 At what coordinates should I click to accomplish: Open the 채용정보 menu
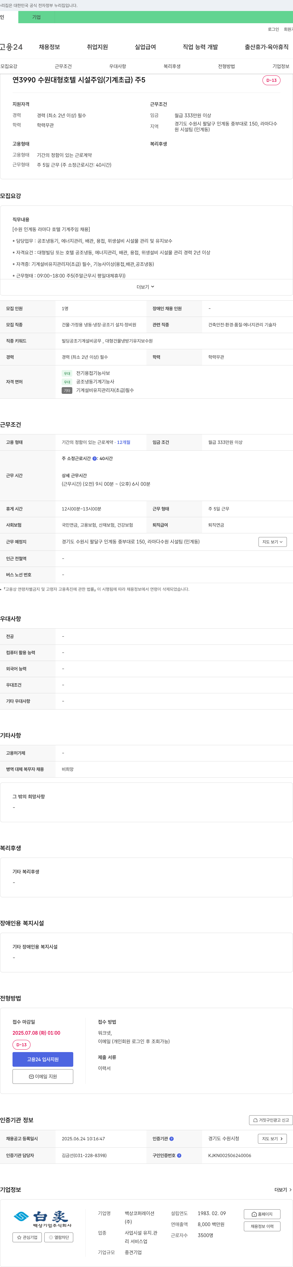tap(49, 47)
